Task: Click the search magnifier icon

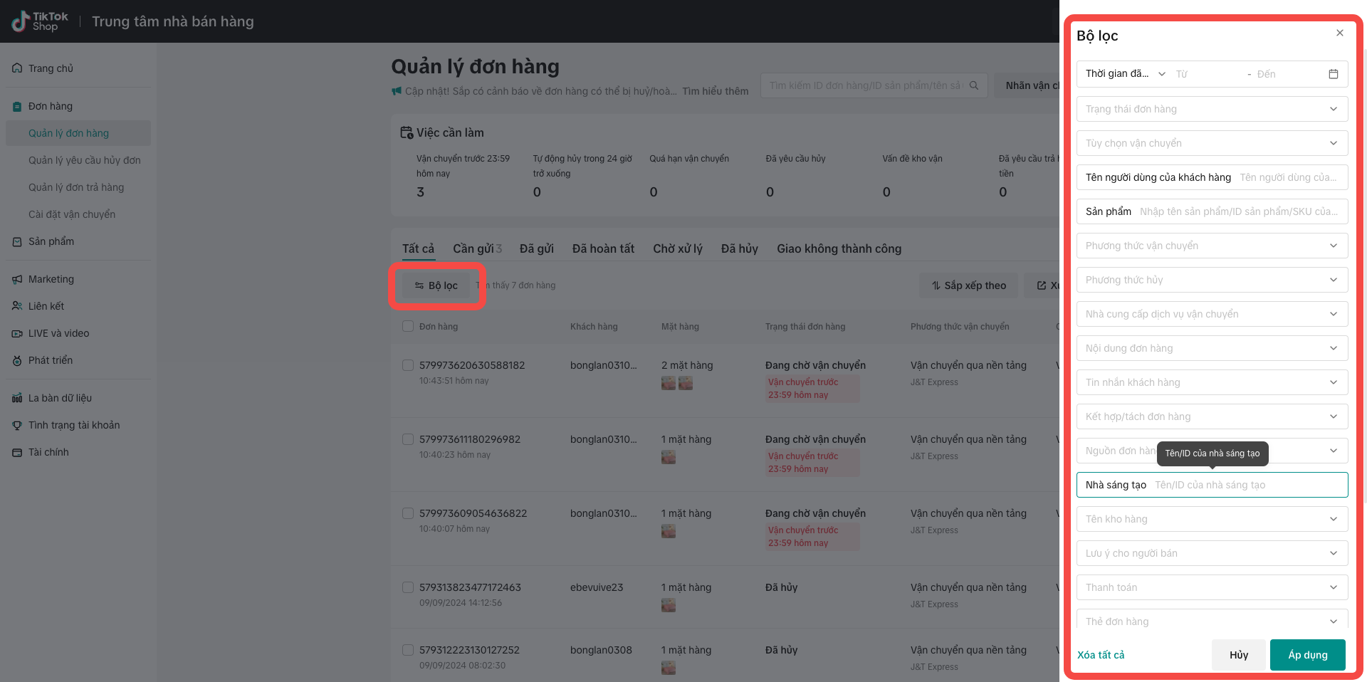Action: click(974, 85)
